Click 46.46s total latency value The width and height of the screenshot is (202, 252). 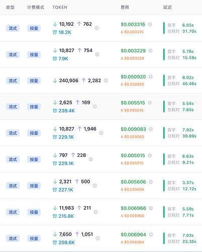click(189, 84)
